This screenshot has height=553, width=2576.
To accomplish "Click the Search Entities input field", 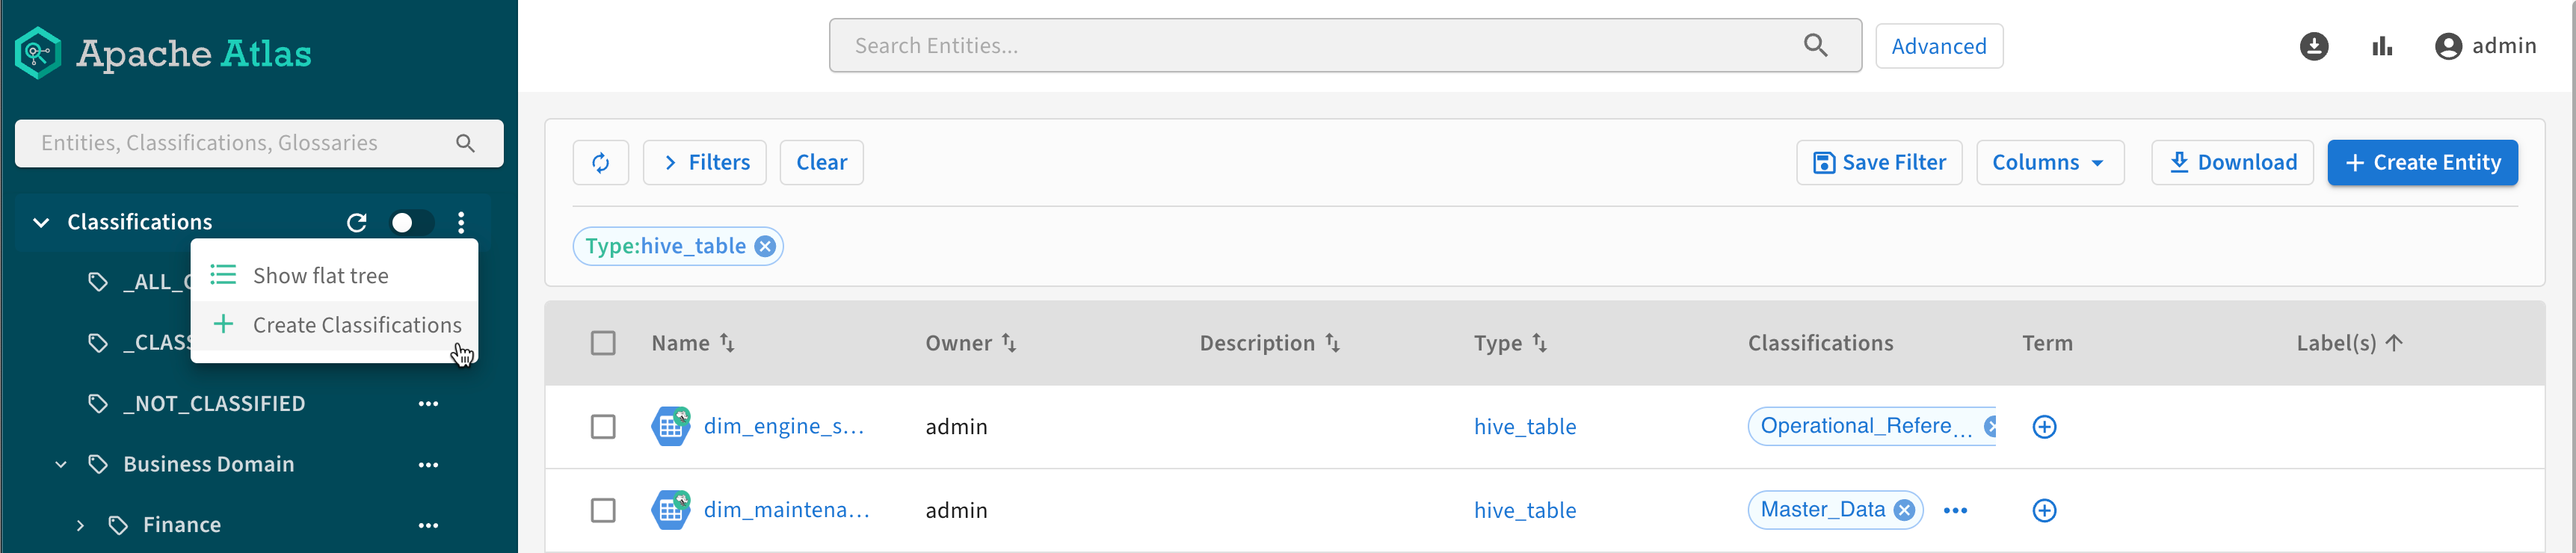I will pyautogui.click(x=1320, y=46).
